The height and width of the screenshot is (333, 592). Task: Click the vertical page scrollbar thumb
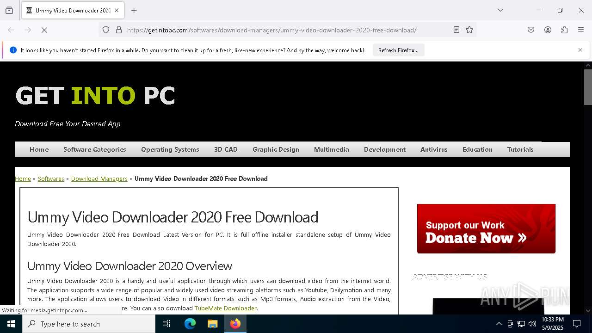coord(588,87)
